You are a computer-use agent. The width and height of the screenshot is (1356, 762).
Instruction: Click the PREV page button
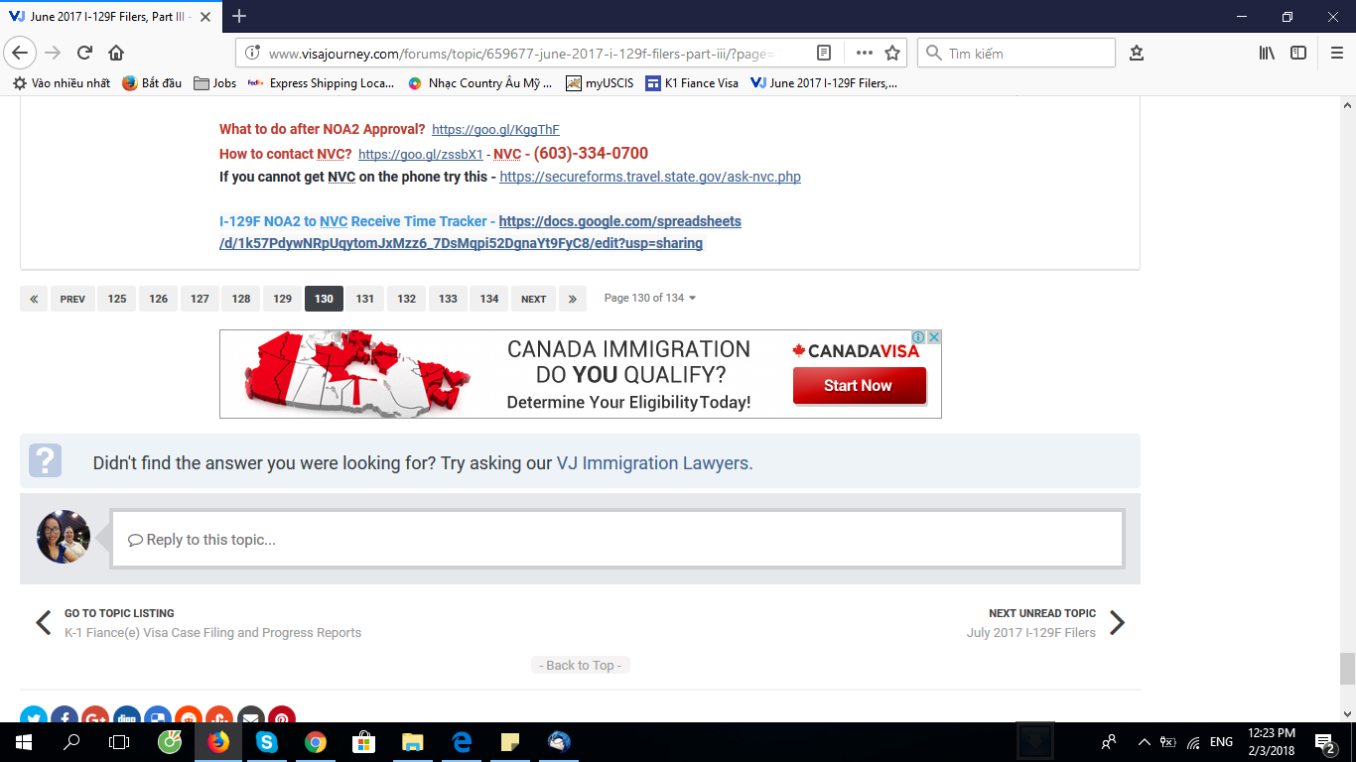point(72,299)
